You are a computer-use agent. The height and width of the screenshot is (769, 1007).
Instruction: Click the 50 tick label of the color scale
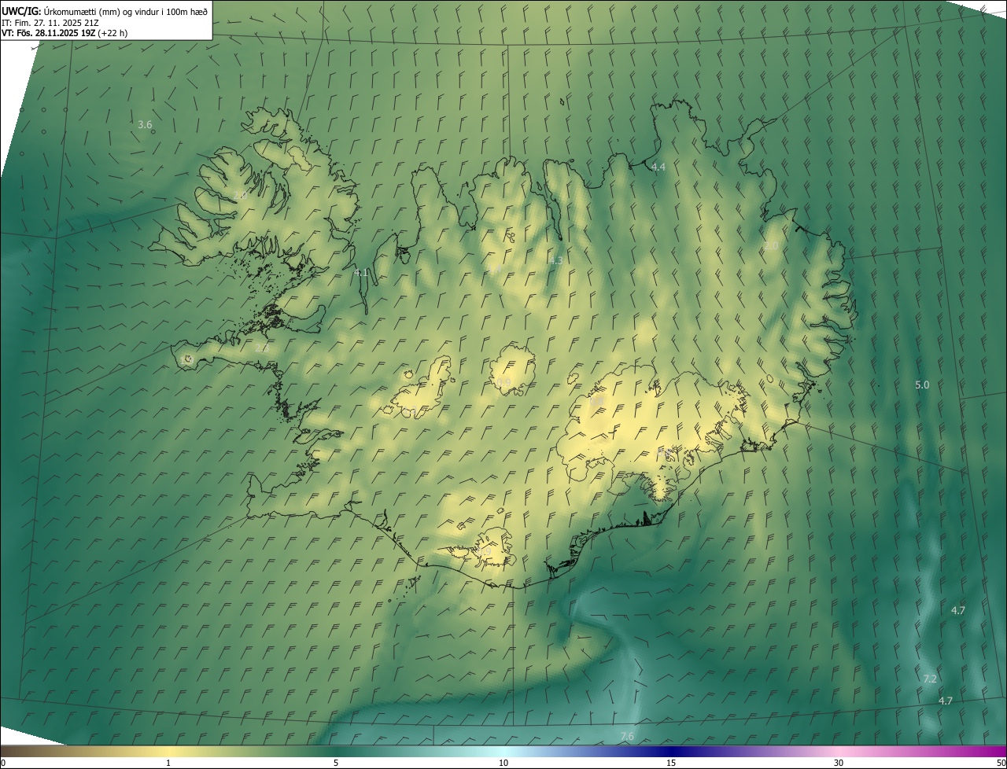pyautogui.click(x=1001, y=763)
